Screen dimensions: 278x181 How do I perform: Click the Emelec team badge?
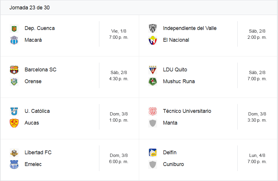point(14,164)
